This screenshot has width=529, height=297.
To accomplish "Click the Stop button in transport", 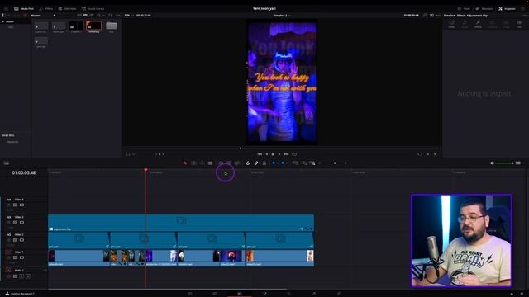I will click(x=273, y=154).
